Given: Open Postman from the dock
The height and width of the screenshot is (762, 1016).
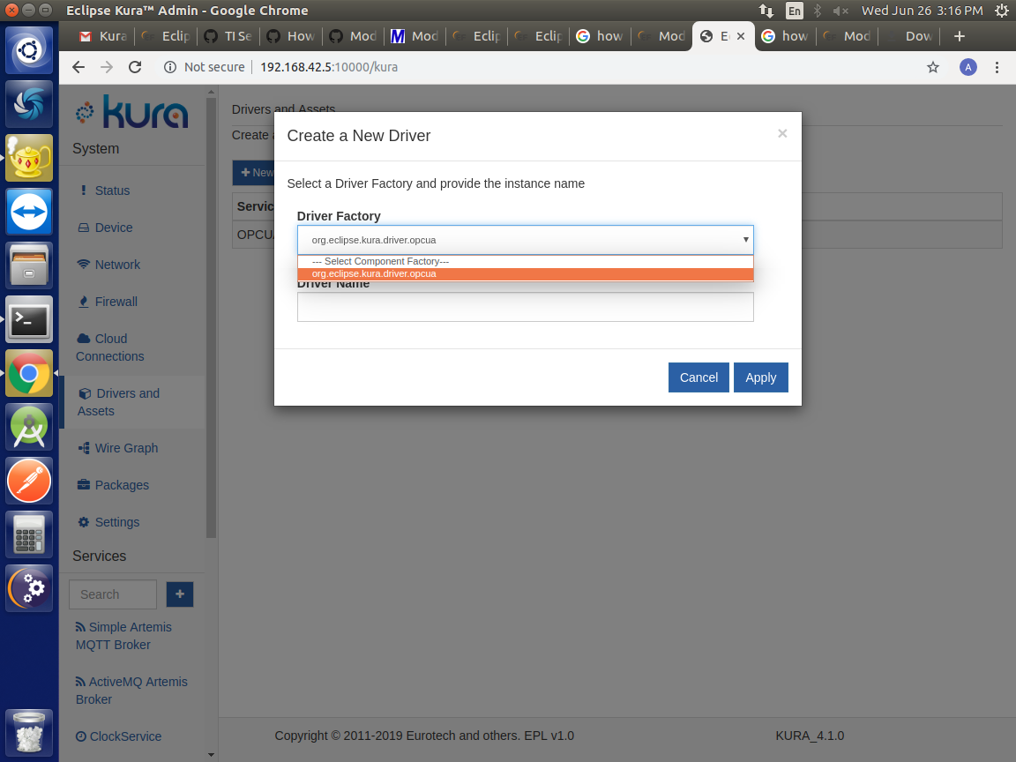Looking at the screenshot, I should click(29, 481).
